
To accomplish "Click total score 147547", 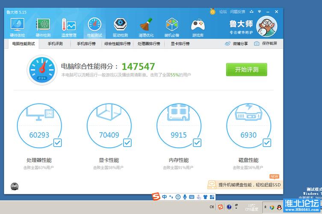I will (x=139, y=66).
